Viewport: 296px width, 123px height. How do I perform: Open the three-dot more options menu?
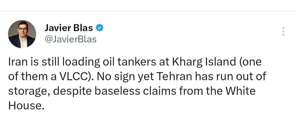pos(283,31)
